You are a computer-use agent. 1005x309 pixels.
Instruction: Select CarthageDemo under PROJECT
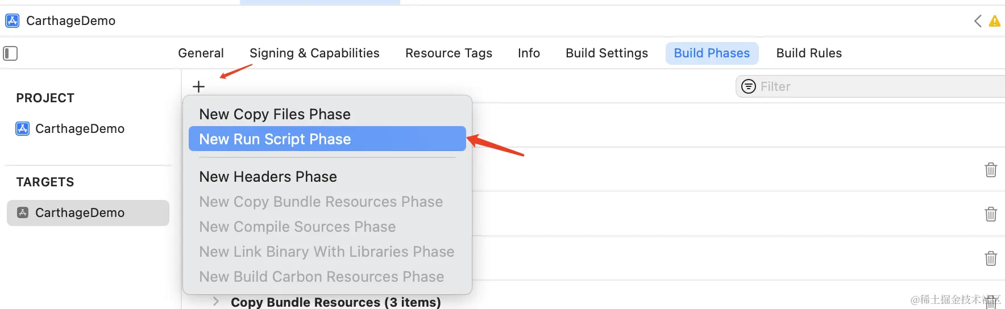coord(80,129)
